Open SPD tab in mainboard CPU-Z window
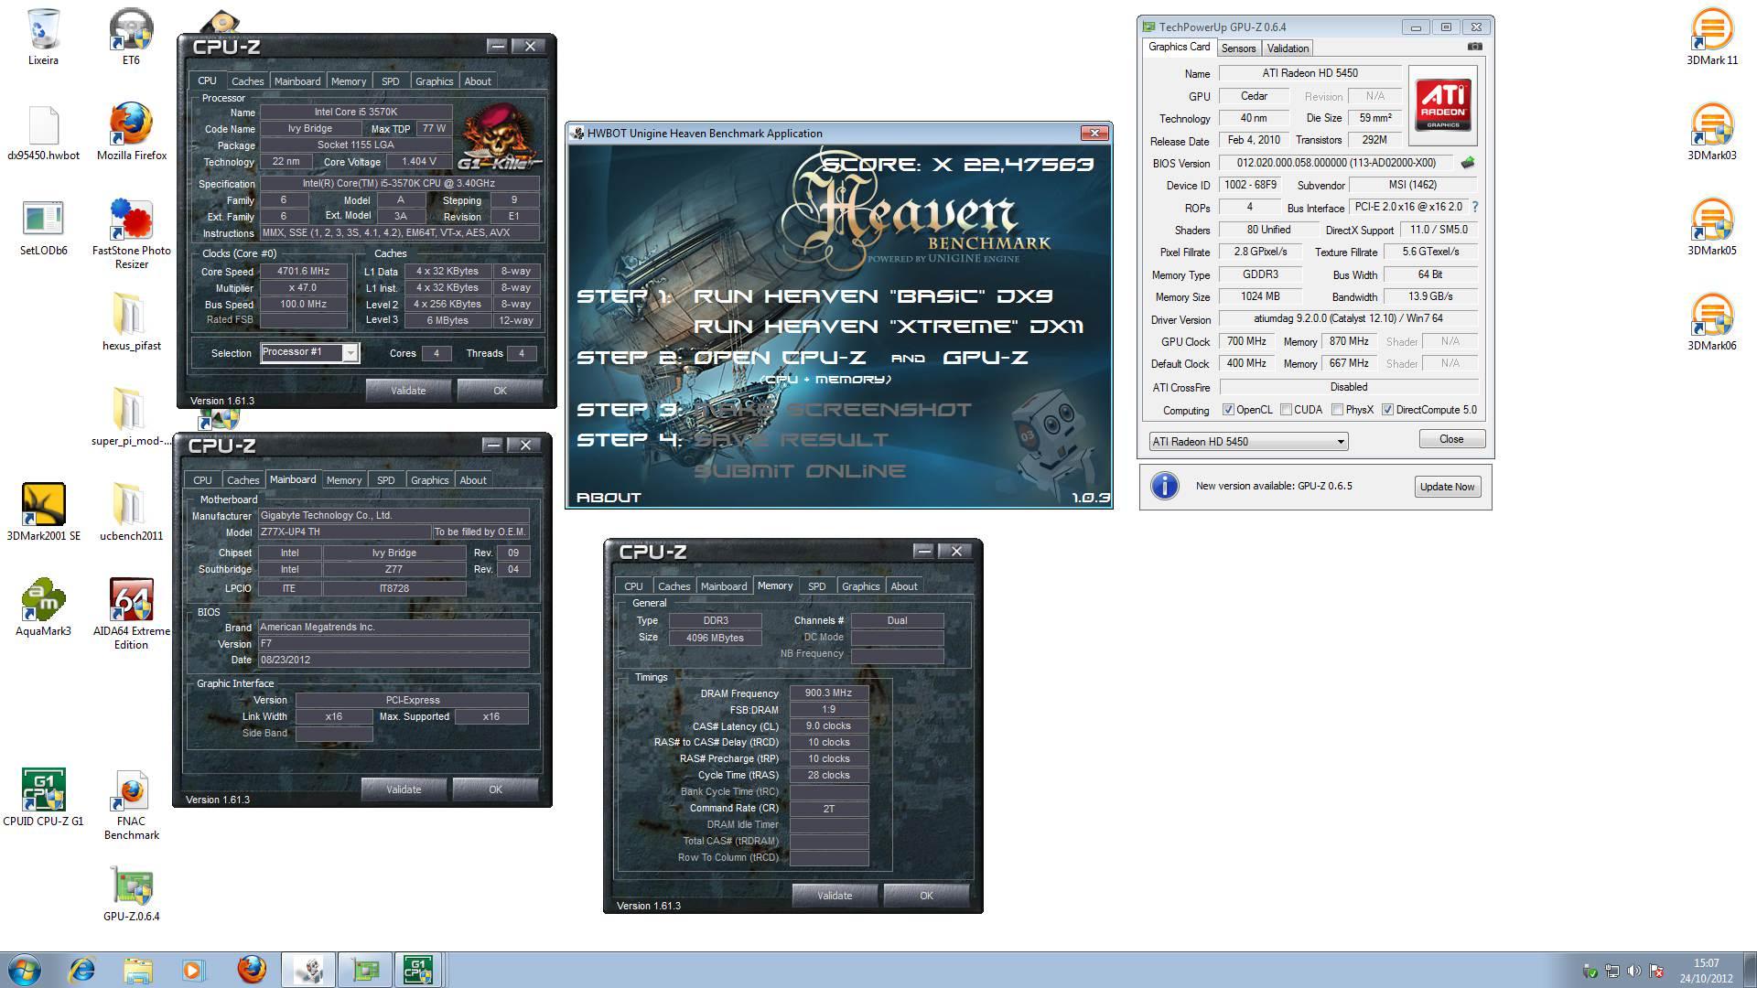The height and width of the screenshot is (988, 1757). 386,480
